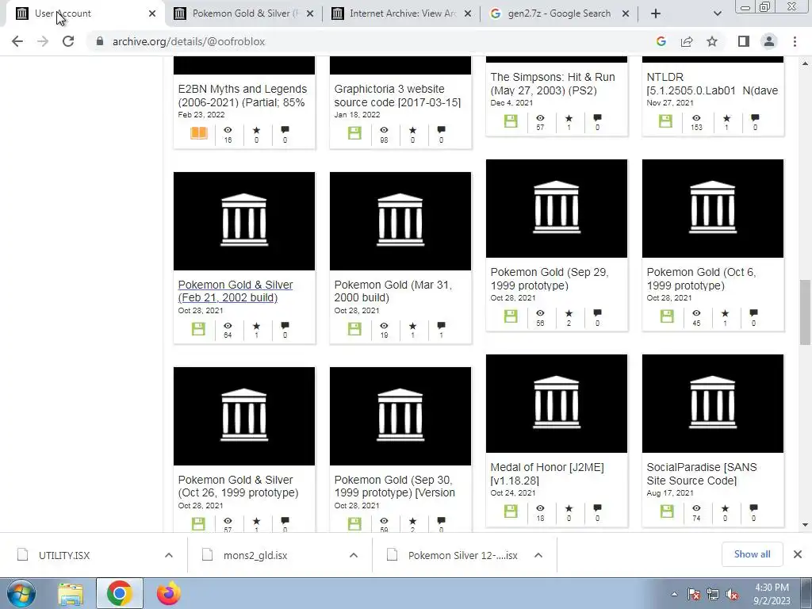This screenshot has height=609, width=812.
Task: Click the page vertical scrollbar thumb
Action: (805, 312)
